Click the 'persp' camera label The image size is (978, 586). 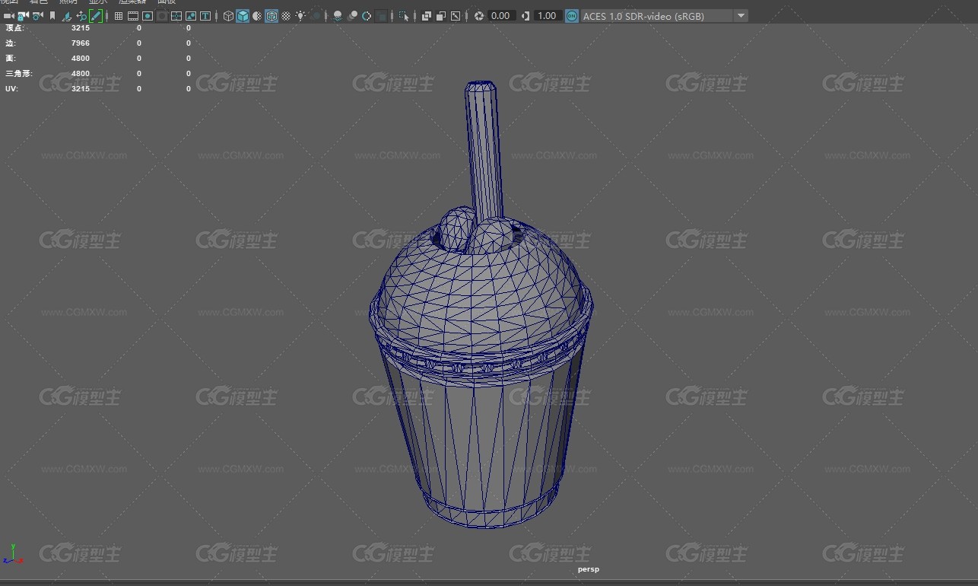point(588,568)
